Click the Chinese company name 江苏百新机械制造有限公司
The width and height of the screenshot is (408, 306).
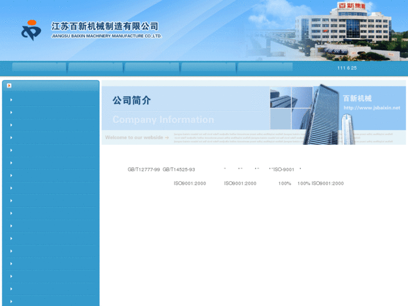coord(104,26)
